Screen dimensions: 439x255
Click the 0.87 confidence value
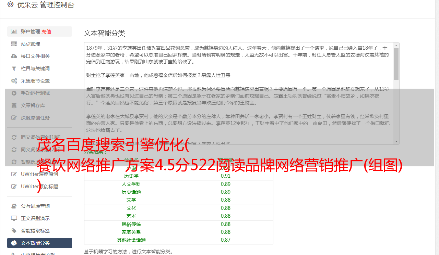[226, 240]
